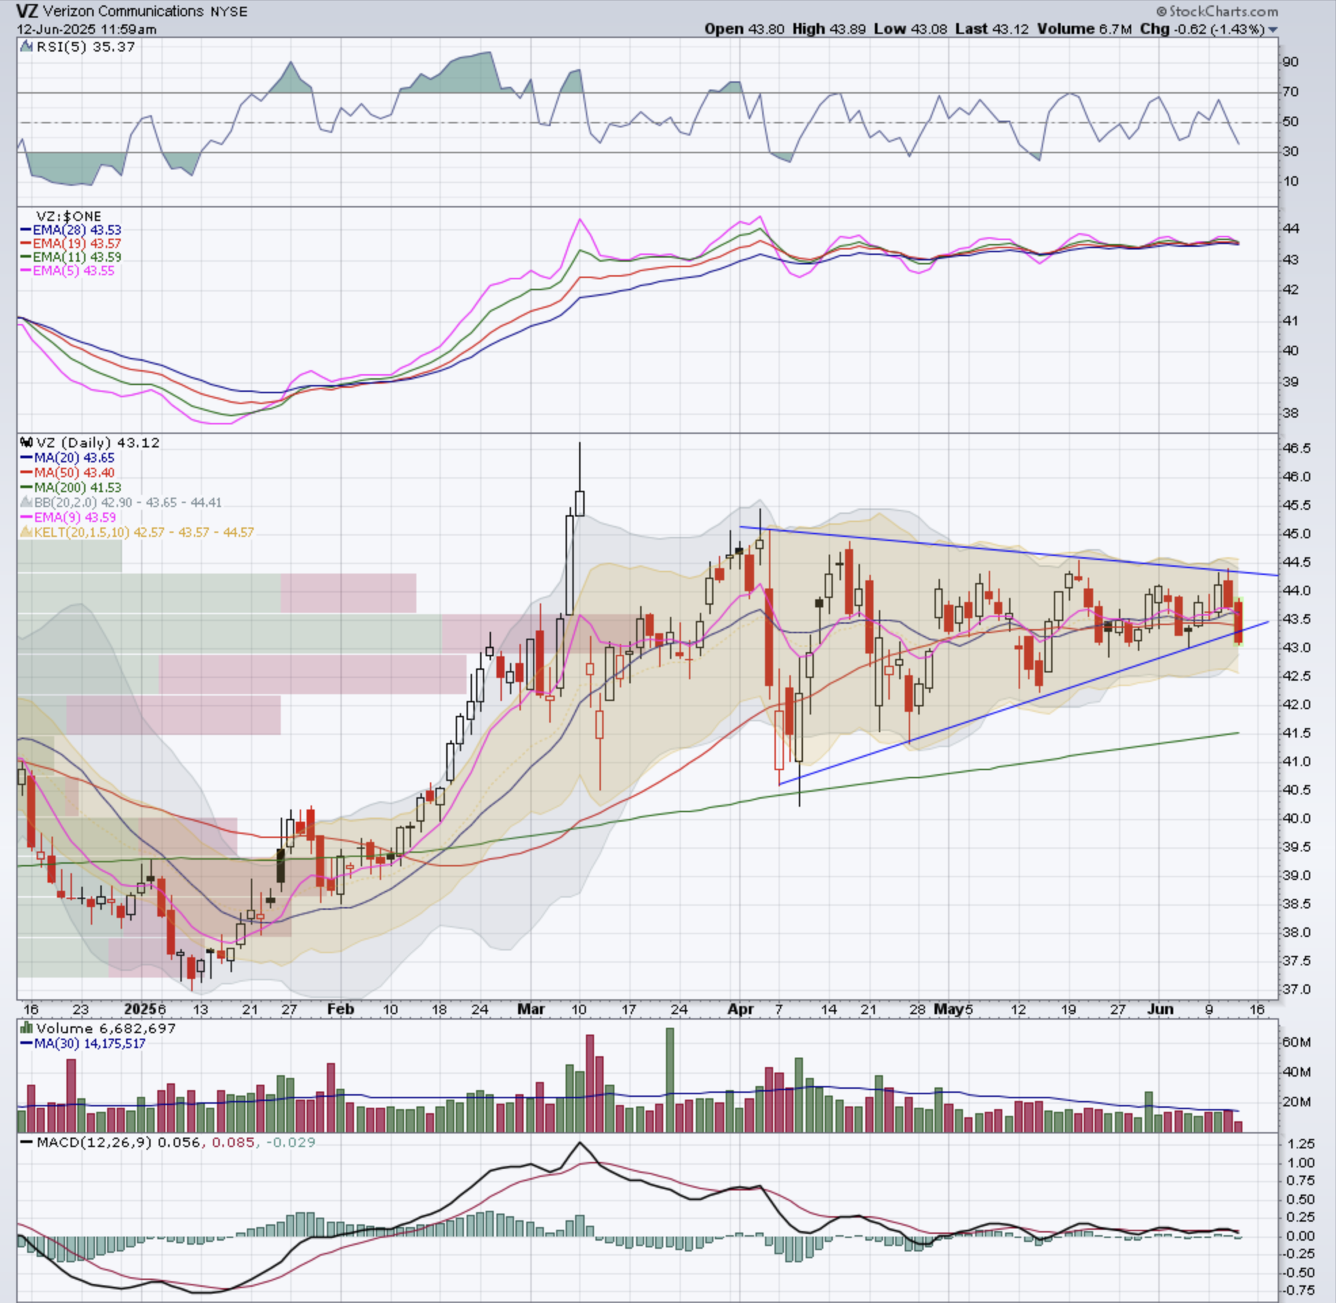Click the KELT(20,1.5,10) values text
Screen dimensions: 1336x1303
point(144,532)
